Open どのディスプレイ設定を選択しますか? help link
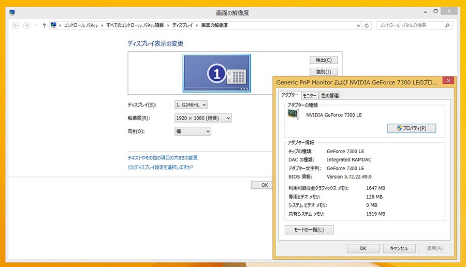The height and width of the screenshot is (267, 466). coord(160,167)
